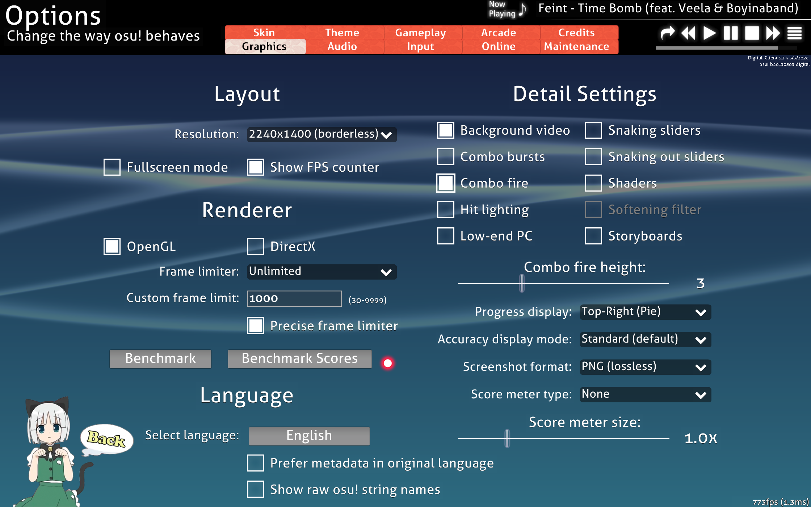Screen dimensions: 811x507
Task: Click the music note Now Playing icon
Action: [x=522, y=9]
